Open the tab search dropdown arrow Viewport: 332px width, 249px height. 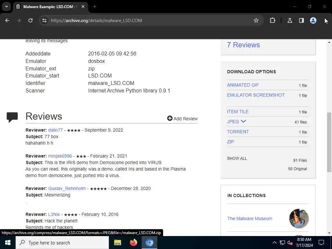[6, 6]
